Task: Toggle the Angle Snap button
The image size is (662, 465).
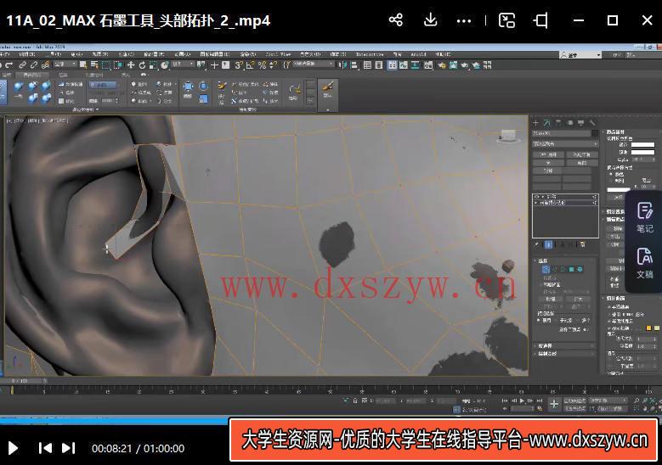Action: point(250,64)
